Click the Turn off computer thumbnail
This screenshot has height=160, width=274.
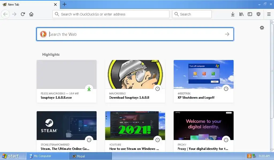tap(204, 74)
